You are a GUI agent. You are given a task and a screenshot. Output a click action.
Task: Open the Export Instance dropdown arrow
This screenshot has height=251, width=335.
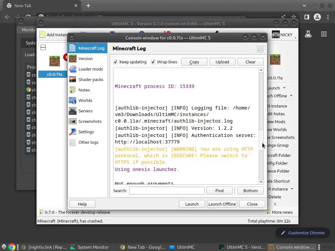point(292,189)
